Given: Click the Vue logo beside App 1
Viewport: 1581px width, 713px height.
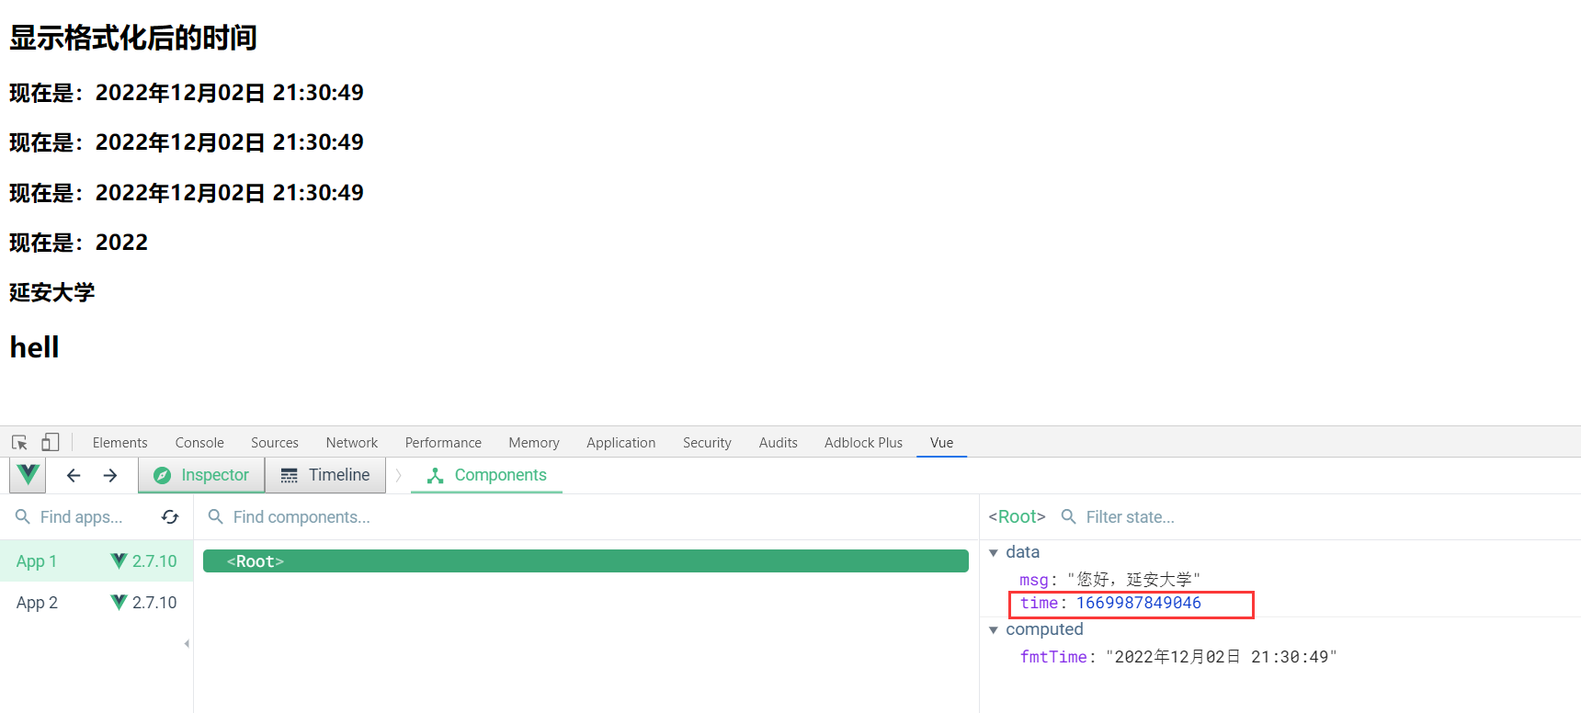Looking at the screenshot, I should pyautogui.click(x=119, y=560).
